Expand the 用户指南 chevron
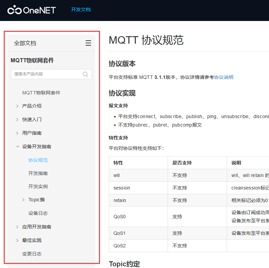The height and width of the screenshot is (268, 269). point(17,133)
